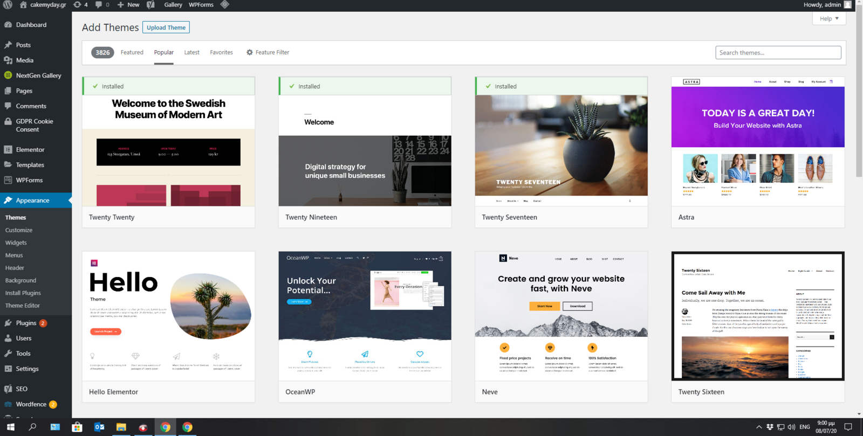Select the Twenty Seventeen theme preview
The image size is (863, 436).
click(561, 151)
